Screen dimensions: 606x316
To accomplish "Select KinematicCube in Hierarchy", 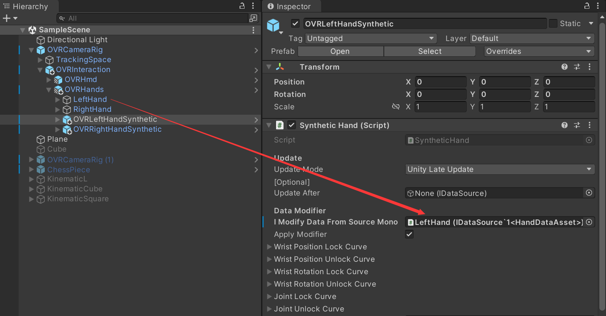I will (75, 189).
